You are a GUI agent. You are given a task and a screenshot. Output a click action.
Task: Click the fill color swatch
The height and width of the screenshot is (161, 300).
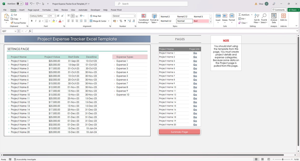coord(54,21)
